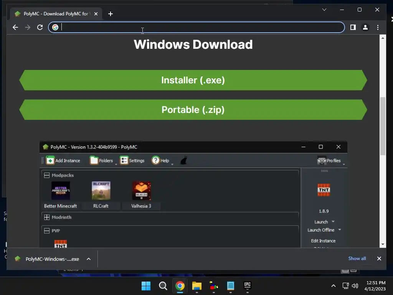Viewport: 393px width, 295px height.
Task: Open PolyMC Settings in the toolbar
Action: point(132,160)
